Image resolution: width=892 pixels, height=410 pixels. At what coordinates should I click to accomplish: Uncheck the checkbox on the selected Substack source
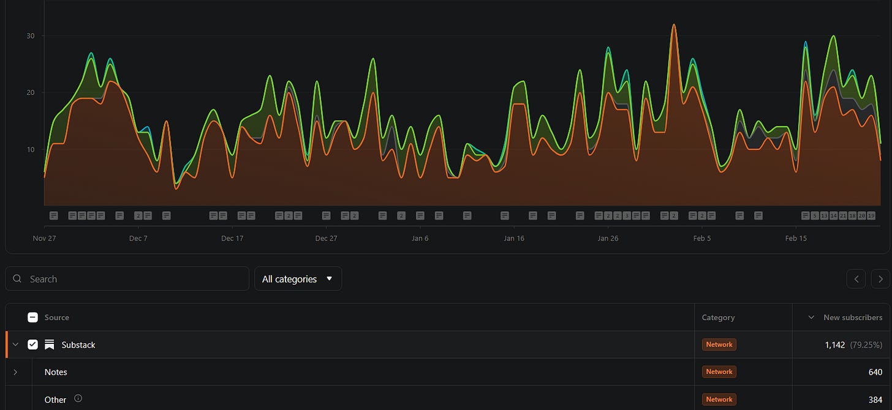[x=32, y=344]
